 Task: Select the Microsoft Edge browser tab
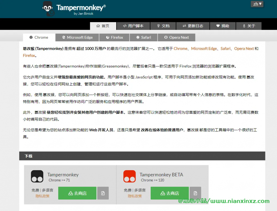coord(77,37)
